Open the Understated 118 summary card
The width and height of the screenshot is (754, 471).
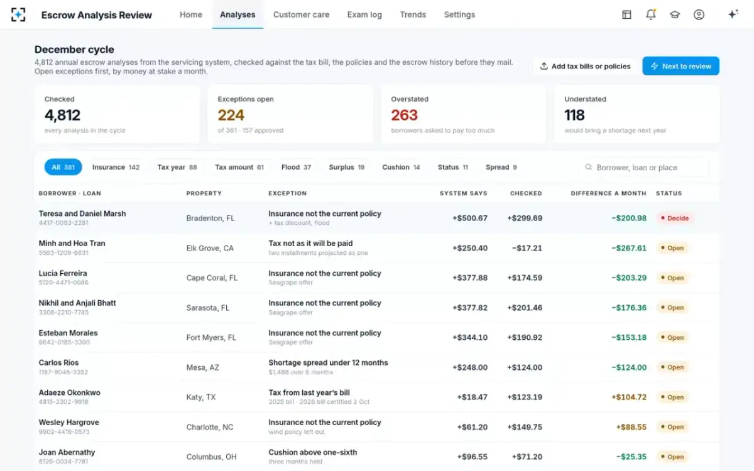pos(637,114)
